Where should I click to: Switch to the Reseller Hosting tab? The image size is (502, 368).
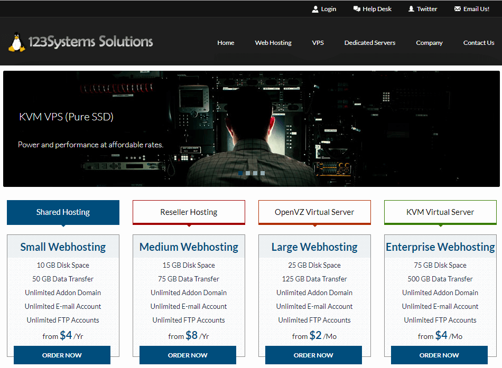(189, 212)
